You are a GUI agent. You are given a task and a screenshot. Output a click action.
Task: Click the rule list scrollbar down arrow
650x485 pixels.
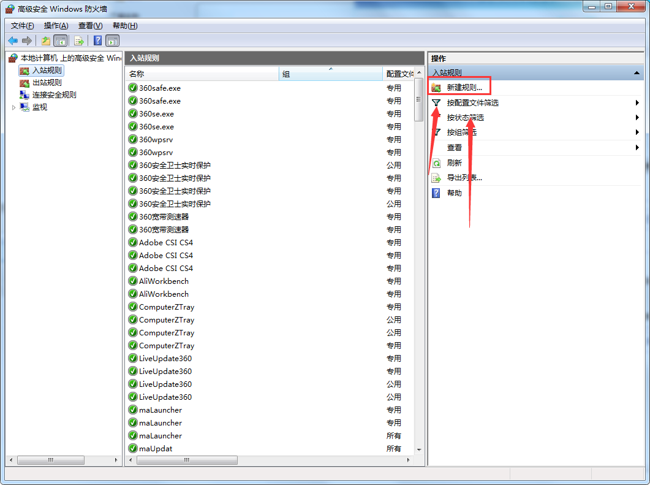419,449
